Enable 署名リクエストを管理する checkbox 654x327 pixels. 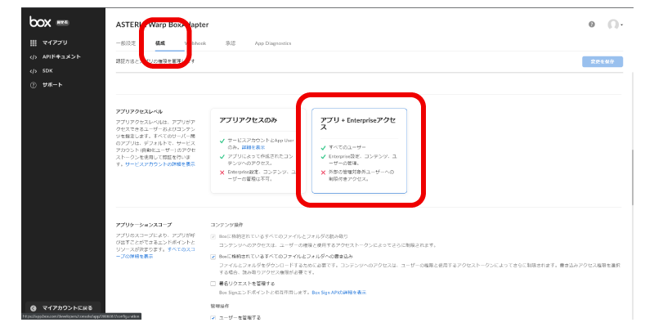pos(213,284)
